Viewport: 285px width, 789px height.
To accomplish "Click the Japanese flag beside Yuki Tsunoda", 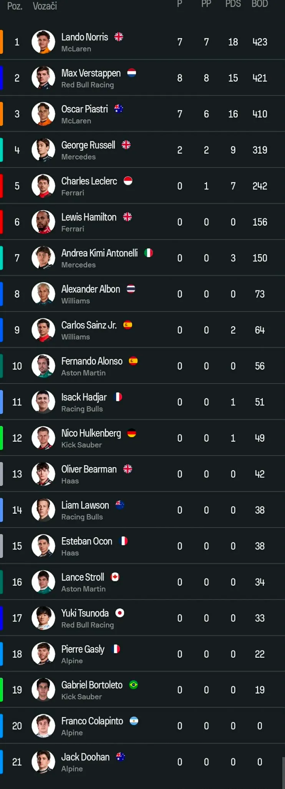I will (120, 613).
